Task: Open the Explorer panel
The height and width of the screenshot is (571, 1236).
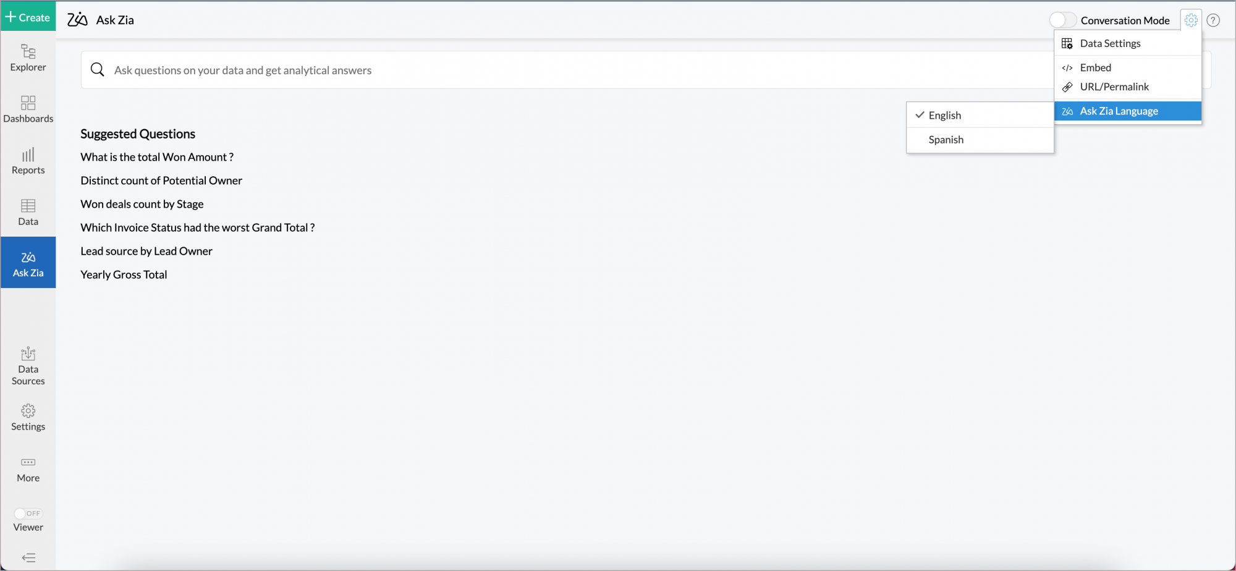Action: click(28, 57)
